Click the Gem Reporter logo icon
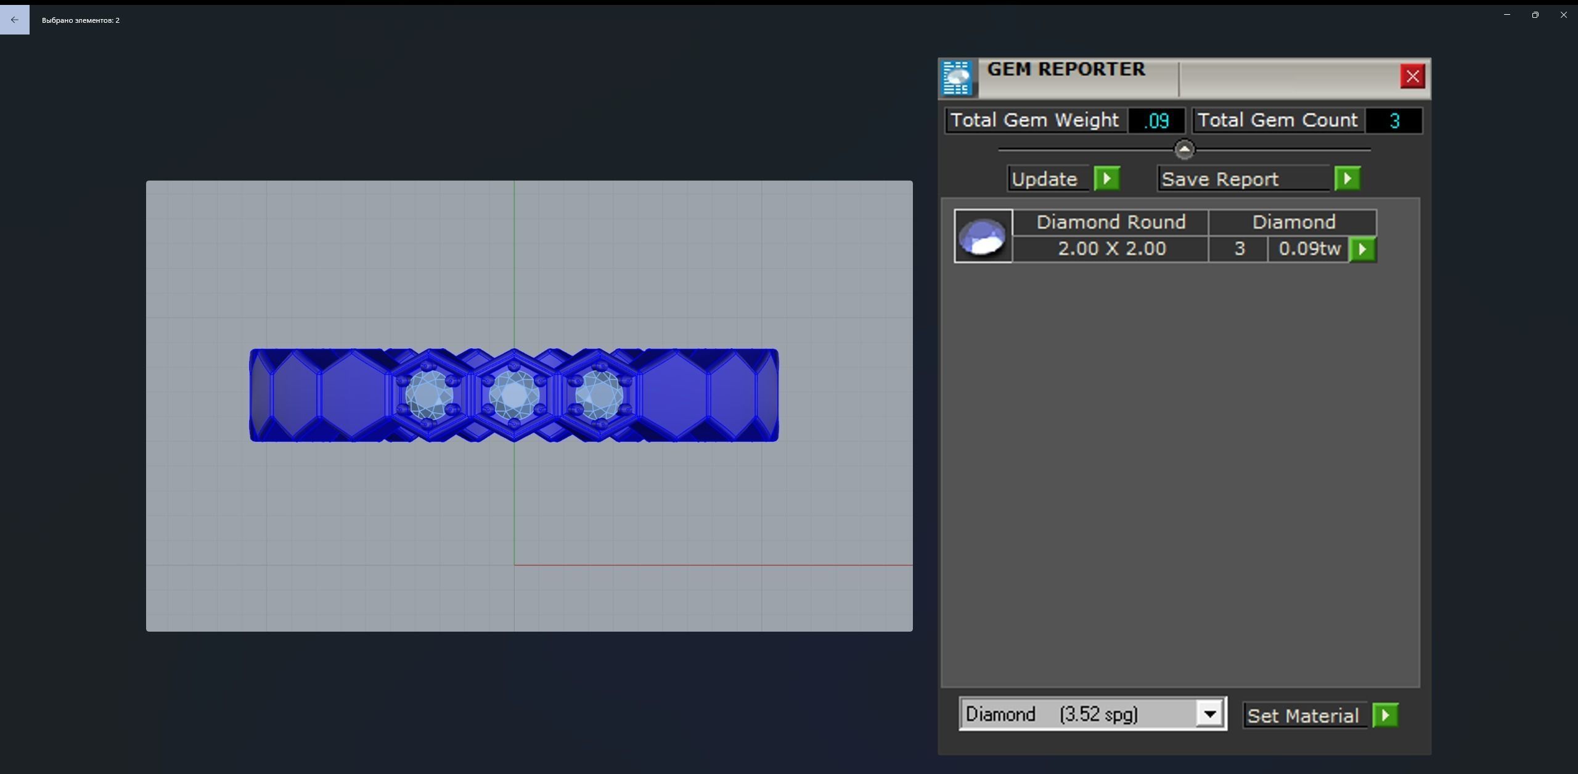1578x774 pixels. [957, 78]
